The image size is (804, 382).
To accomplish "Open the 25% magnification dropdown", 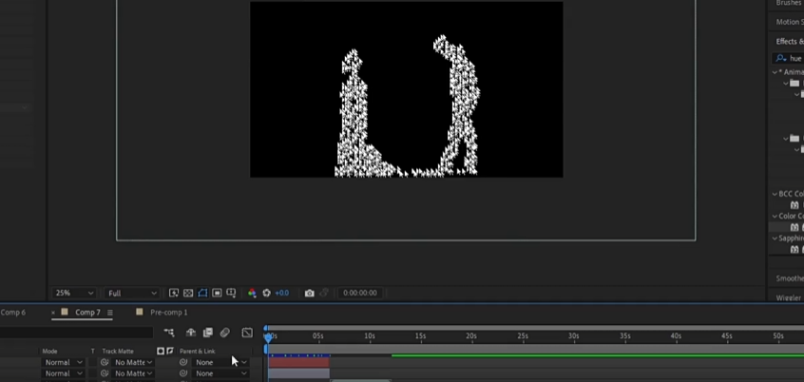I will coord(74,294).
